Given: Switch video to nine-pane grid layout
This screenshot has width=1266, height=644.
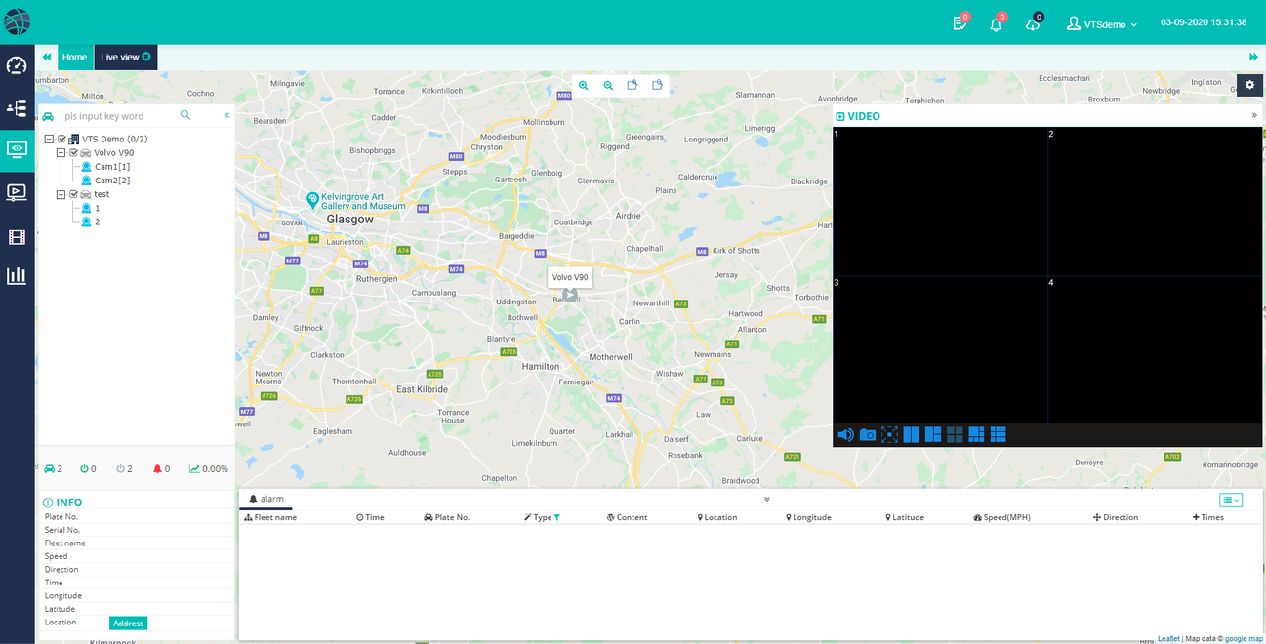Looking at the screenshot, I should coord(998,435).
